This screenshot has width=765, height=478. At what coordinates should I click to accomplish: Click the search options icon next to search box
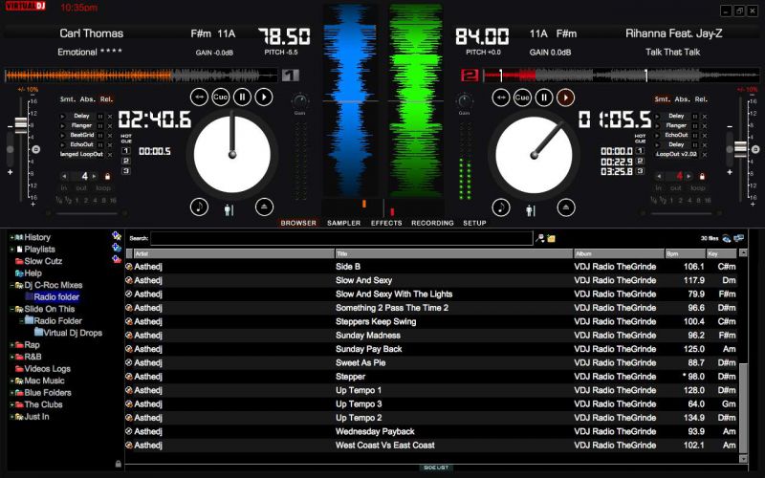[x=540, y=238]
